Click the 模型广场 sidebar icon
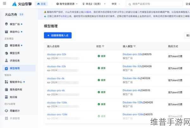190x128 pixels. (6, 24)
